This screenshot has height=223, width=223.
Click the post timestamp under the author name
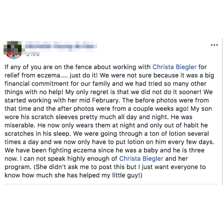[x=32, y=55]
